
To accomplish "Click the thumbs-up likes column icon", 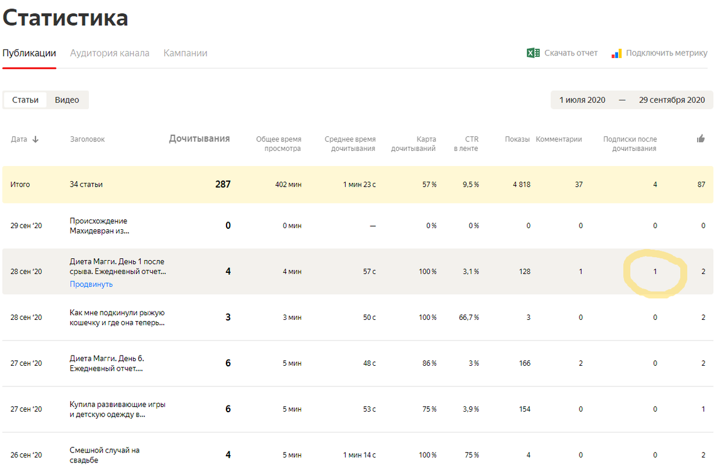I will 701,139.
